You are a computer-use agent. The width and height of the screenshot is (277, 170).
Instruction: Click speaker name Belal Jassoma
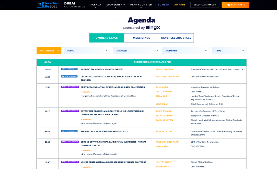pos(164,116)
